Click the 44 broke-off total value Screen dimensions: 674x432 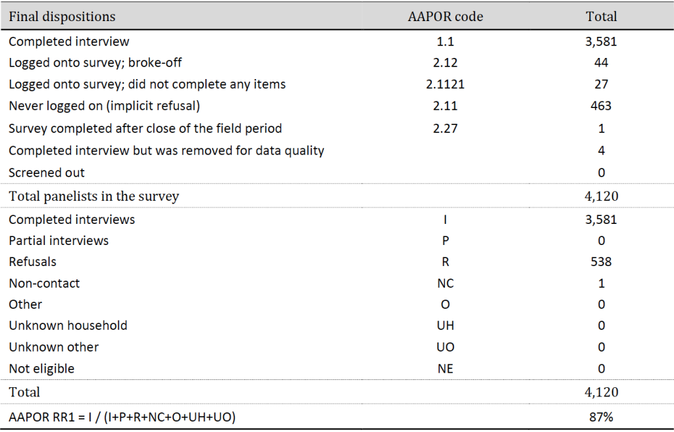(x=601, y=63)
